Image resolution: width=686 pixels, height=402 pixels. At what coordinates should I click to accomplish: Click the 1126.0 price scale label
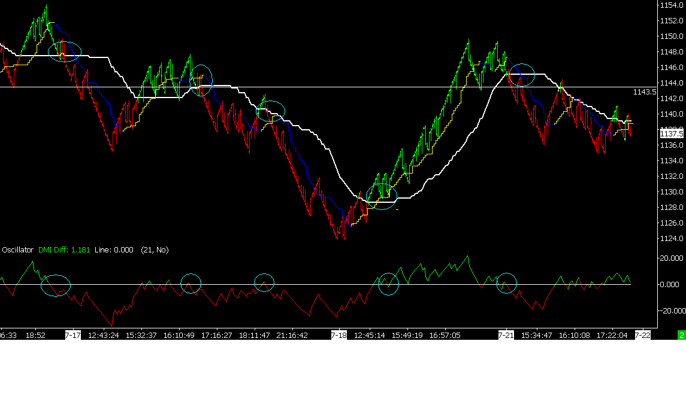point(672,223)
